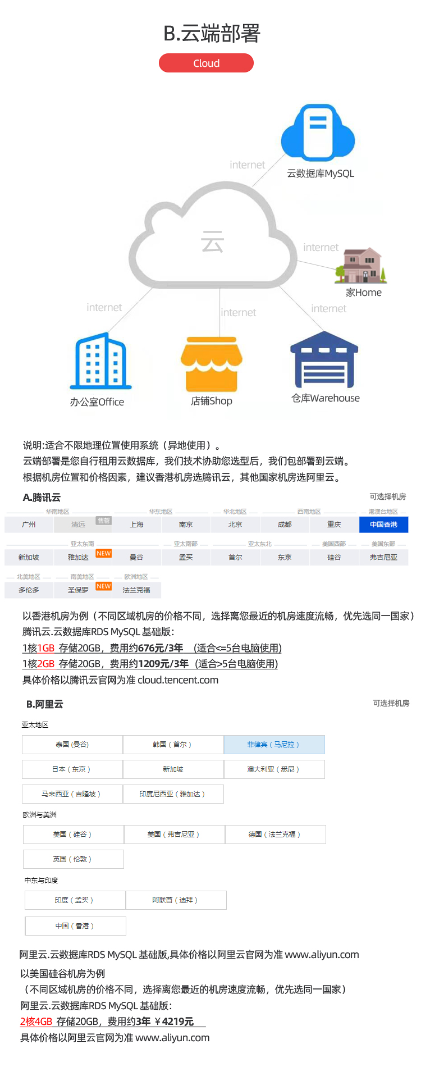The image size is (421, 1067).
Task: Choose the 多伦多 region
Action: coord(29,590)
